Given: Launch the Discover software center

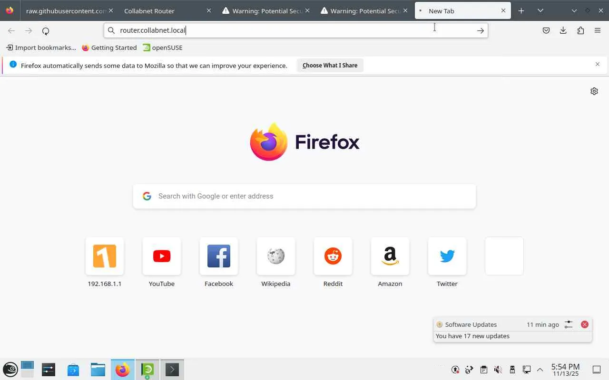Looking at the screenshot, I should 73,370.
